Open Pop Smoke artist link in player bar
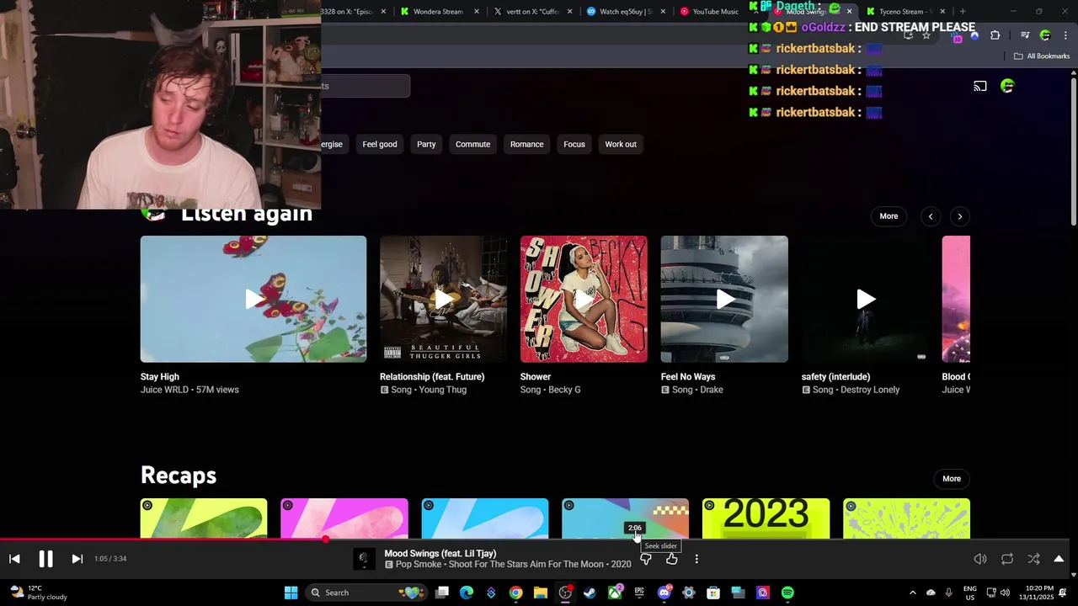The height and width of the screenshot is (606, 1078). coord(419,565)
